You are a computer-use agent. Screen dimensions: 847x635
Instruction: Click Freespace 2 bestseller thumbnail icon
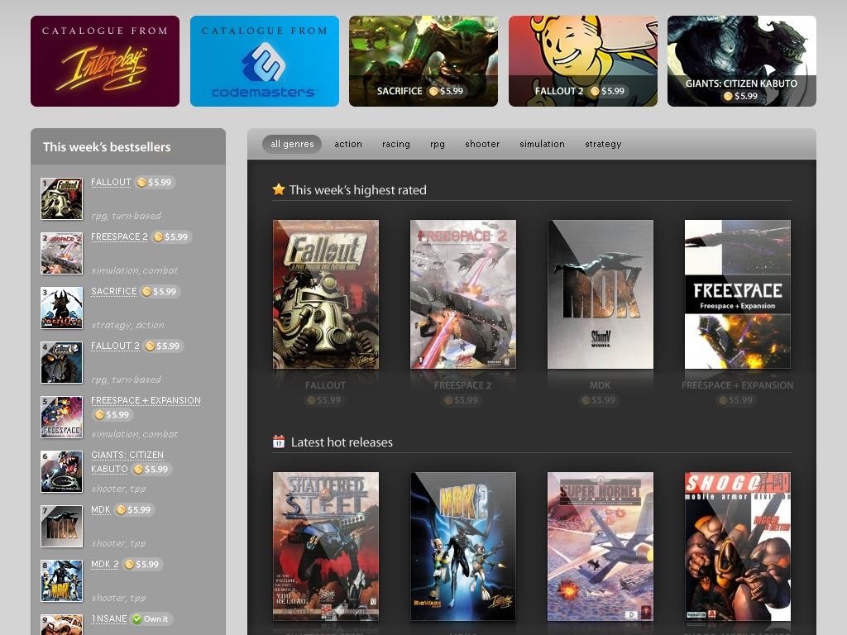(x=62, y=253)
